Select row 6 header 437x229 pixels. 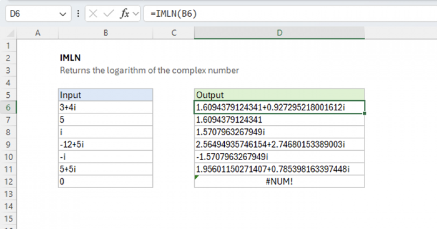[9, 107]
